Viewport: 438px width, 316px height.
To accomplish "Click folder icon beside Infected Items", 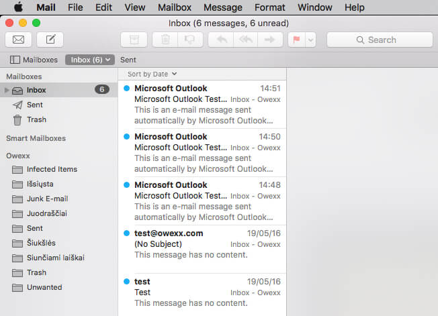I will (x=17, y=170).
